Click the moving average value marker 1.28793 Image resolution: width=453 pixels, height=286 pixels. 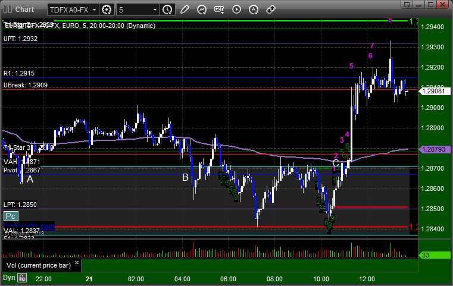point(435,149)
